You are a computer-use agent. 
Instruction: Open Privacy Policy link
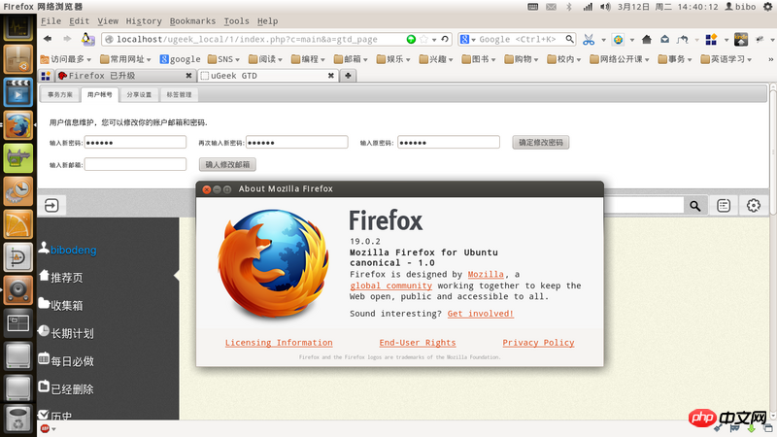tap(538, 343)
